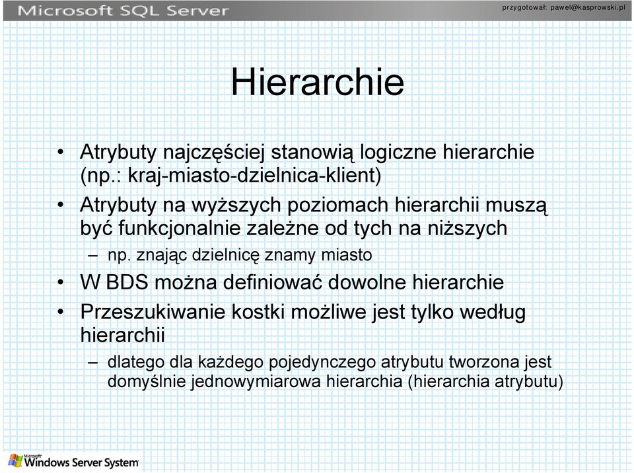This screenshot has width=634, height=473.
Task: Click sub-bullet 'np. znając dzielnicę znamy miasto'
Action: [x=240, y=255]
